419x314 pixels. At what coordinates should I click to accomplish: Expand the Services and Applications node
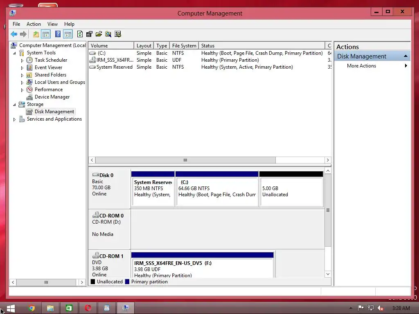point(14,119)
